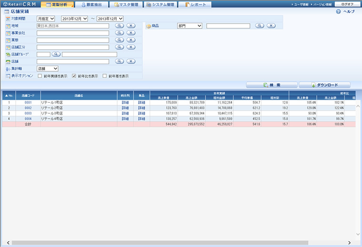The image size is (362, 247).
Task: Enable 前年実績を表示 checkbox
Action: 40,76
